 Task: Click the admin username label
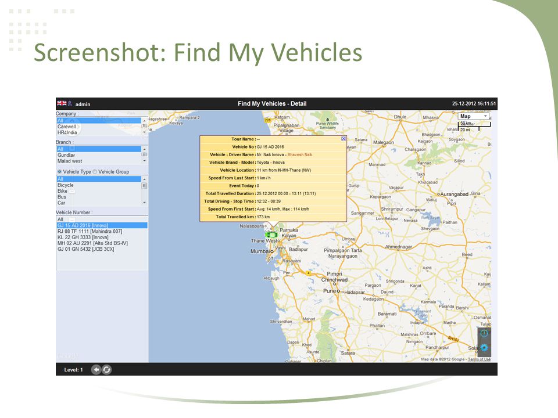83,104
